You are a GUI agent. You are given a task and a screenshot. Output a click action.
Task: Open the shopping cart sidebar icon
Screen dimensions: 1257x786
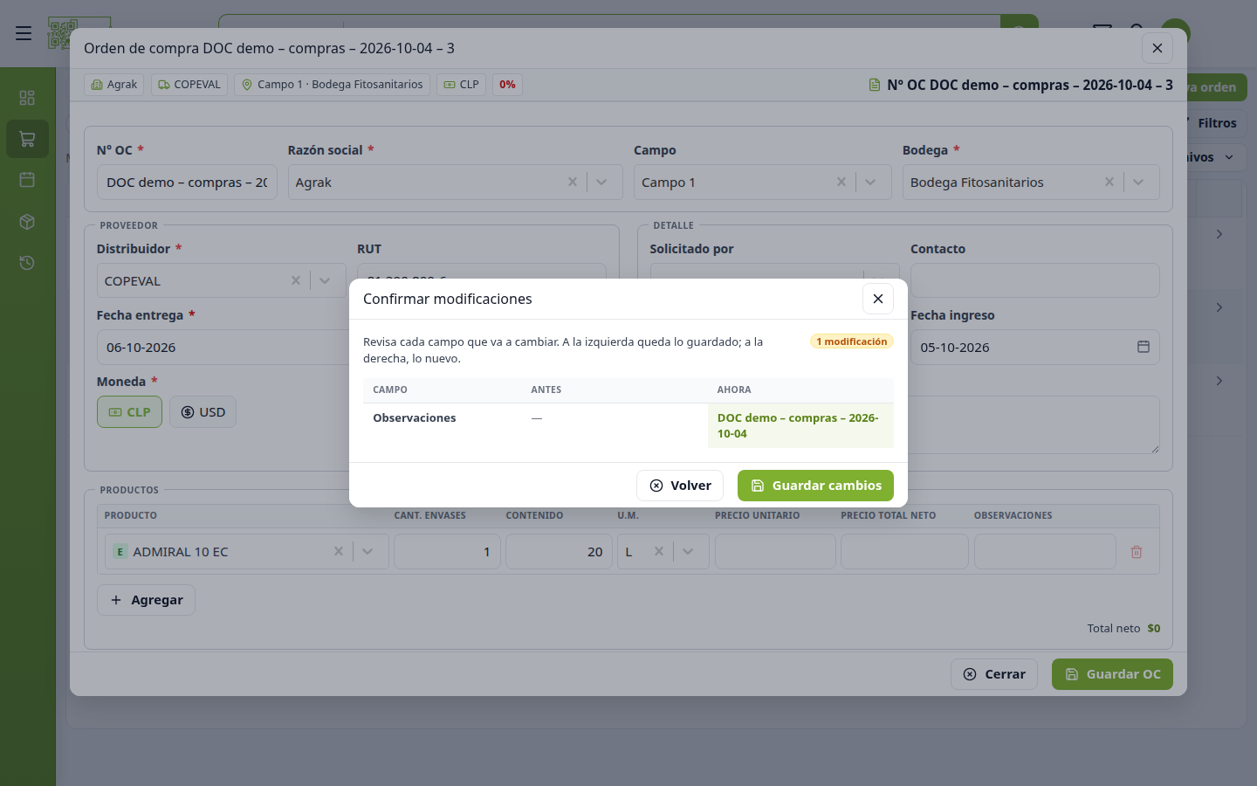point(27,139)
